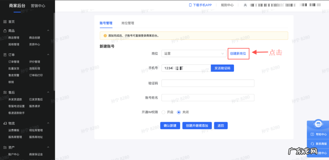Image resolution: width=329 pixels, height=160 pixels.
Task: Open 服务请求 in the sidebar
Action: (x=35, y=106)
